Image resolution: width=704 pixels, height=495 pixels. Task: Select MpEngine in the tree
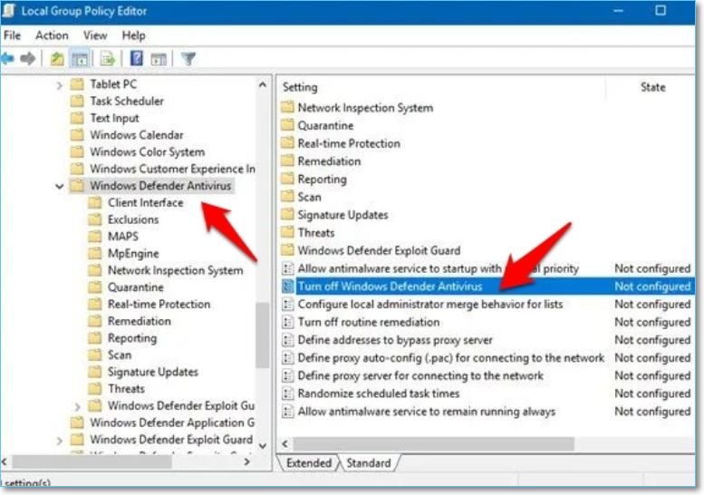tap(133, 253)
